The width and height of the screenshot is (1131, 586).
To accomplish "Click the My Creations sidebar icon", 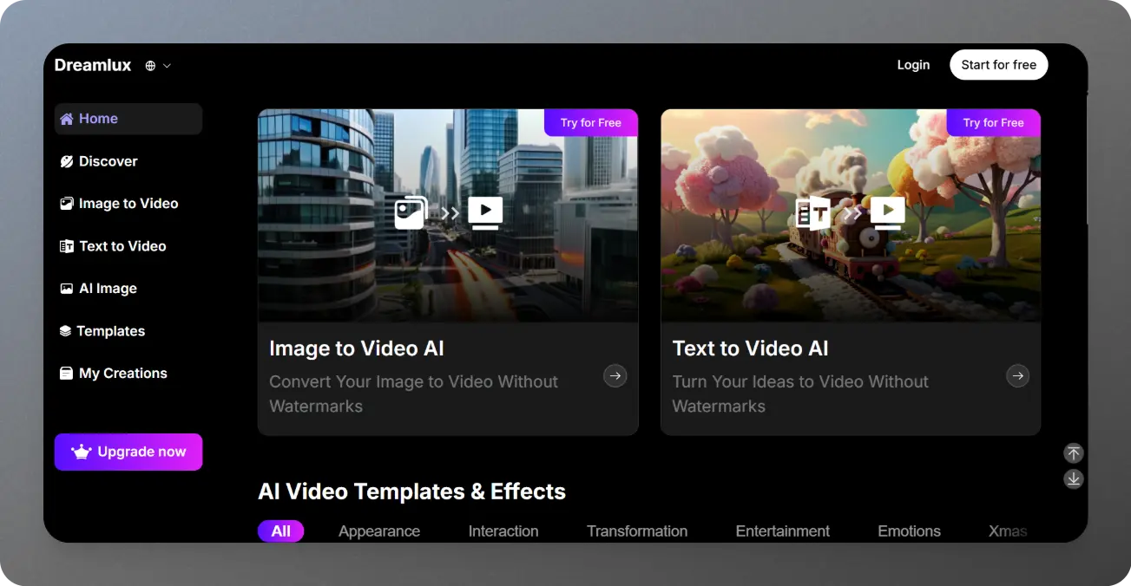I will point(67,374).
